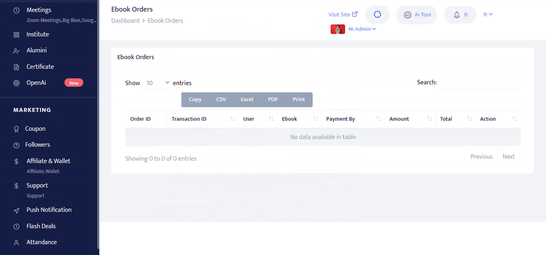Click the OpenAi gear icon in sidebar
The width and height of the screenshot is (546, 255).
pos(16,83)
